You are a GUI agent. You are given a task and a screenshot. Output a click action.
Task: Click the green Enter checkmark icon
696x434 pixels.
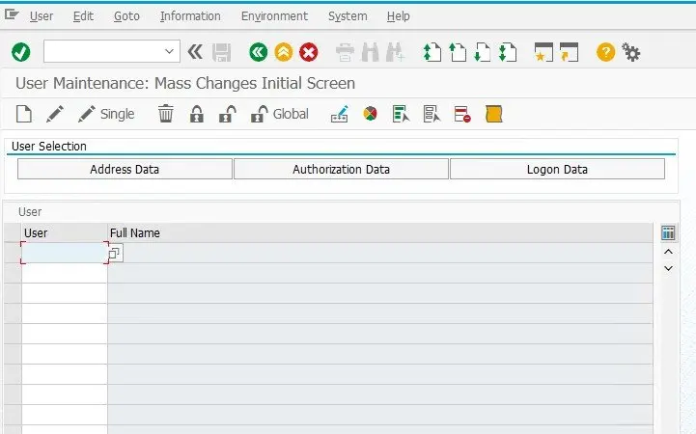pos(20,52)
